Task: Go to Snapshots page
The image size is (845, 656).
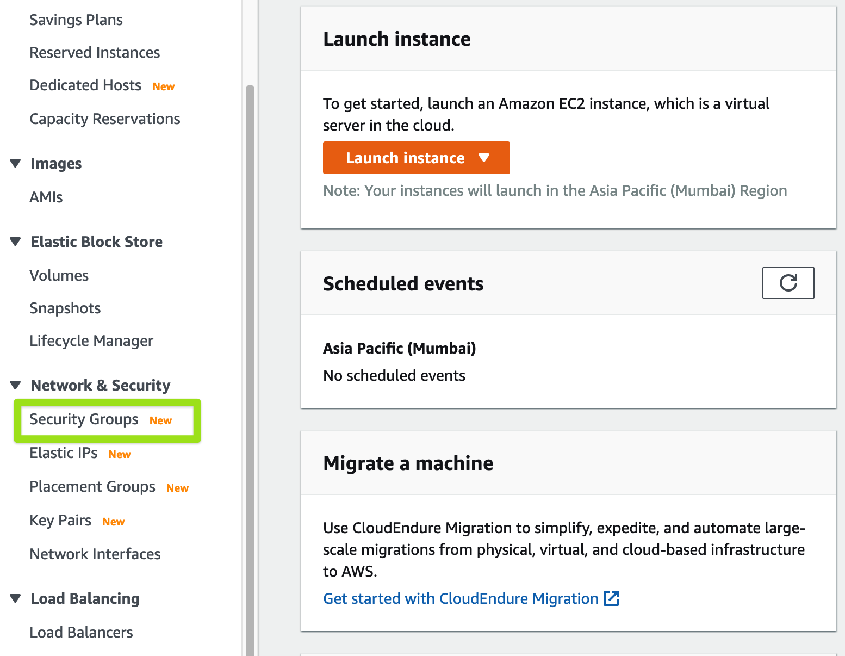Action: click(x=65, y=308)
